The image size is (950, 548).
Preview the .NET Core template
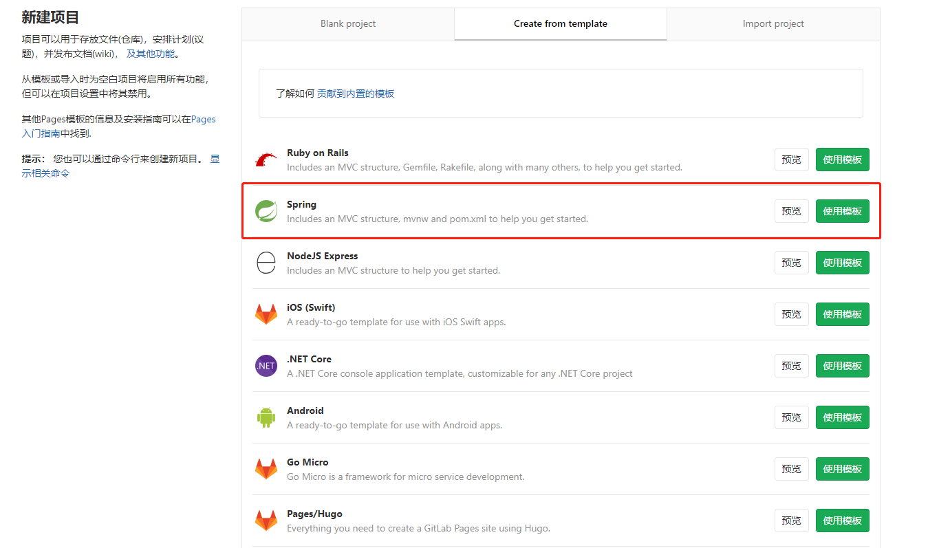point(792,366)
